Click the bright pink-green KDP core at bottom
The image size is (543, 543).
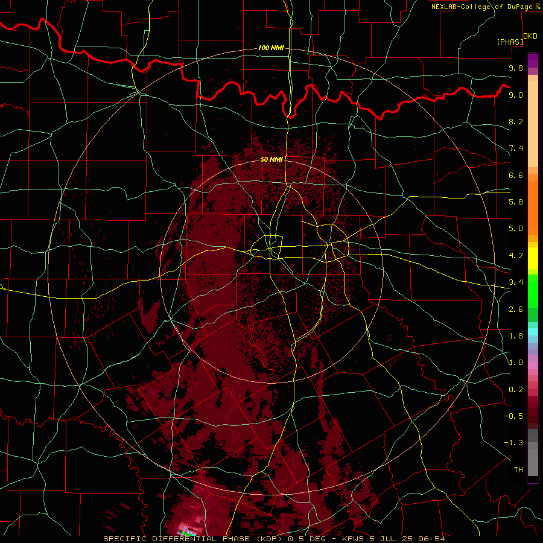click(186, 530)
